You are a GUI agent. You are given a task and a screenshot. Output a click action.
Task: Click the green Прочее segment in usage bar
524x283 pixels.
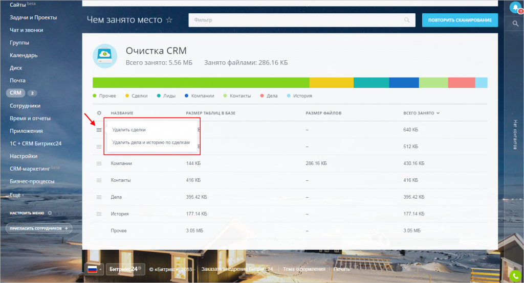point(201,83)
